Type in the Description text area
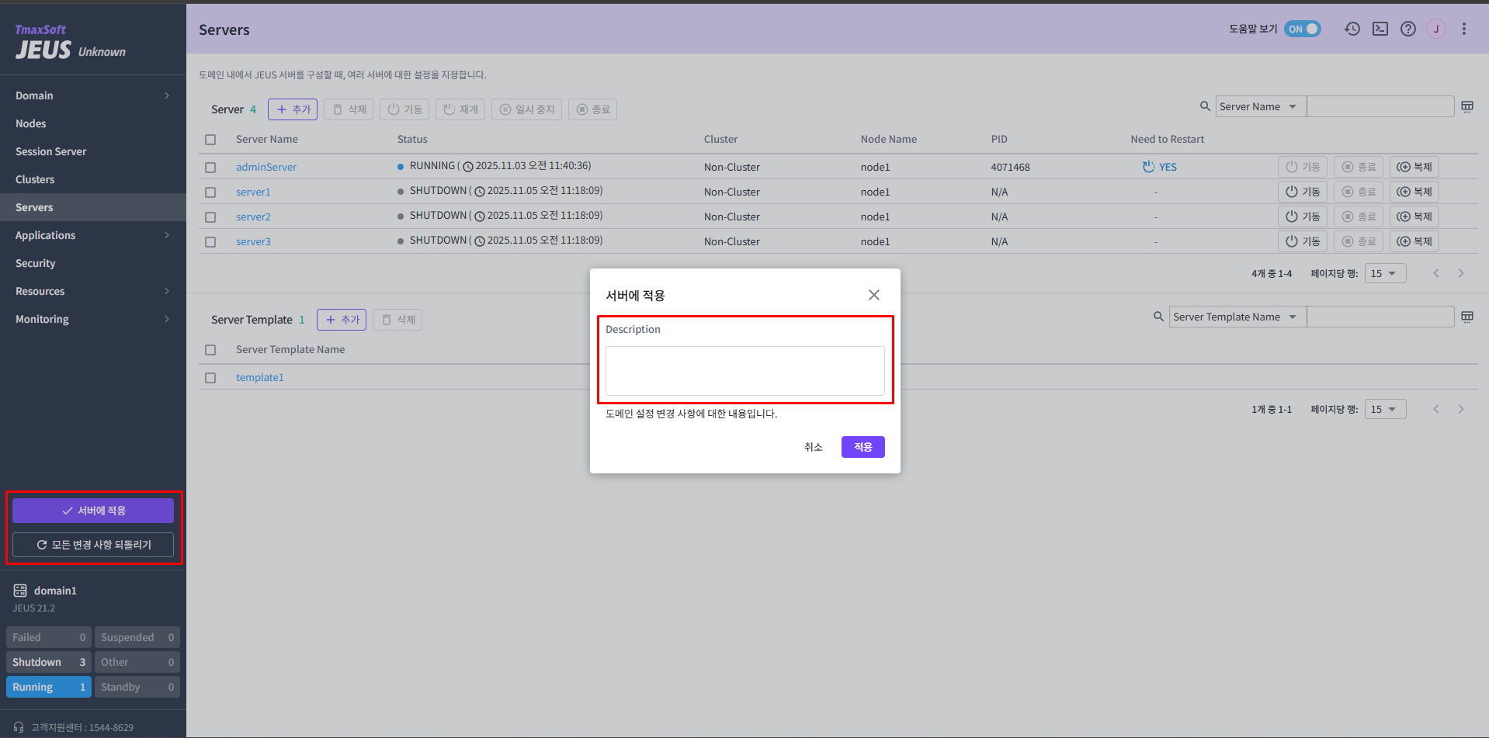Screen dimensions: 1489x738 [x=744, y=371]
